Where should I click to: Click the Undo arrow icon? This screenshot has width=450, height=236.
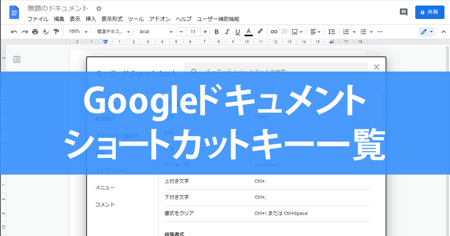pos(14,32)
